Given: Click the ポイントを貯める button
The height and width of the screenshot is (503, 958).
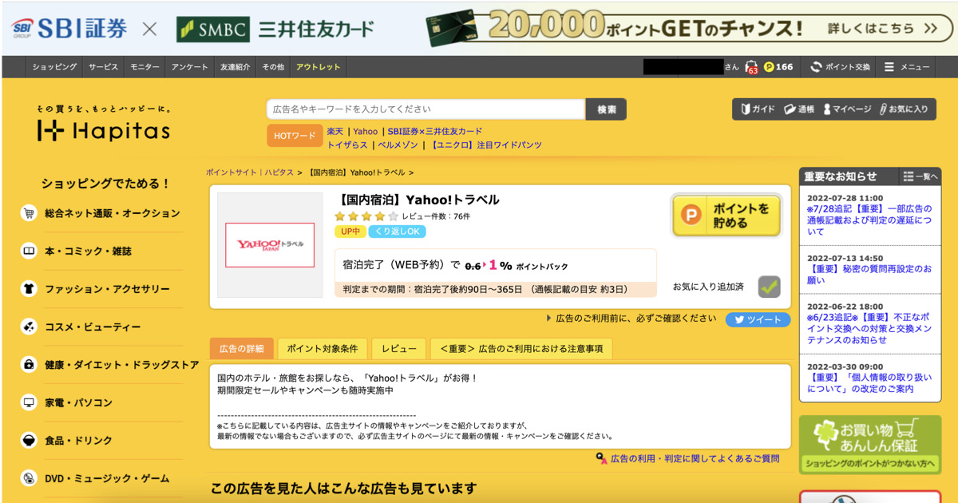Looking at the screenshot, I should 726,216.
